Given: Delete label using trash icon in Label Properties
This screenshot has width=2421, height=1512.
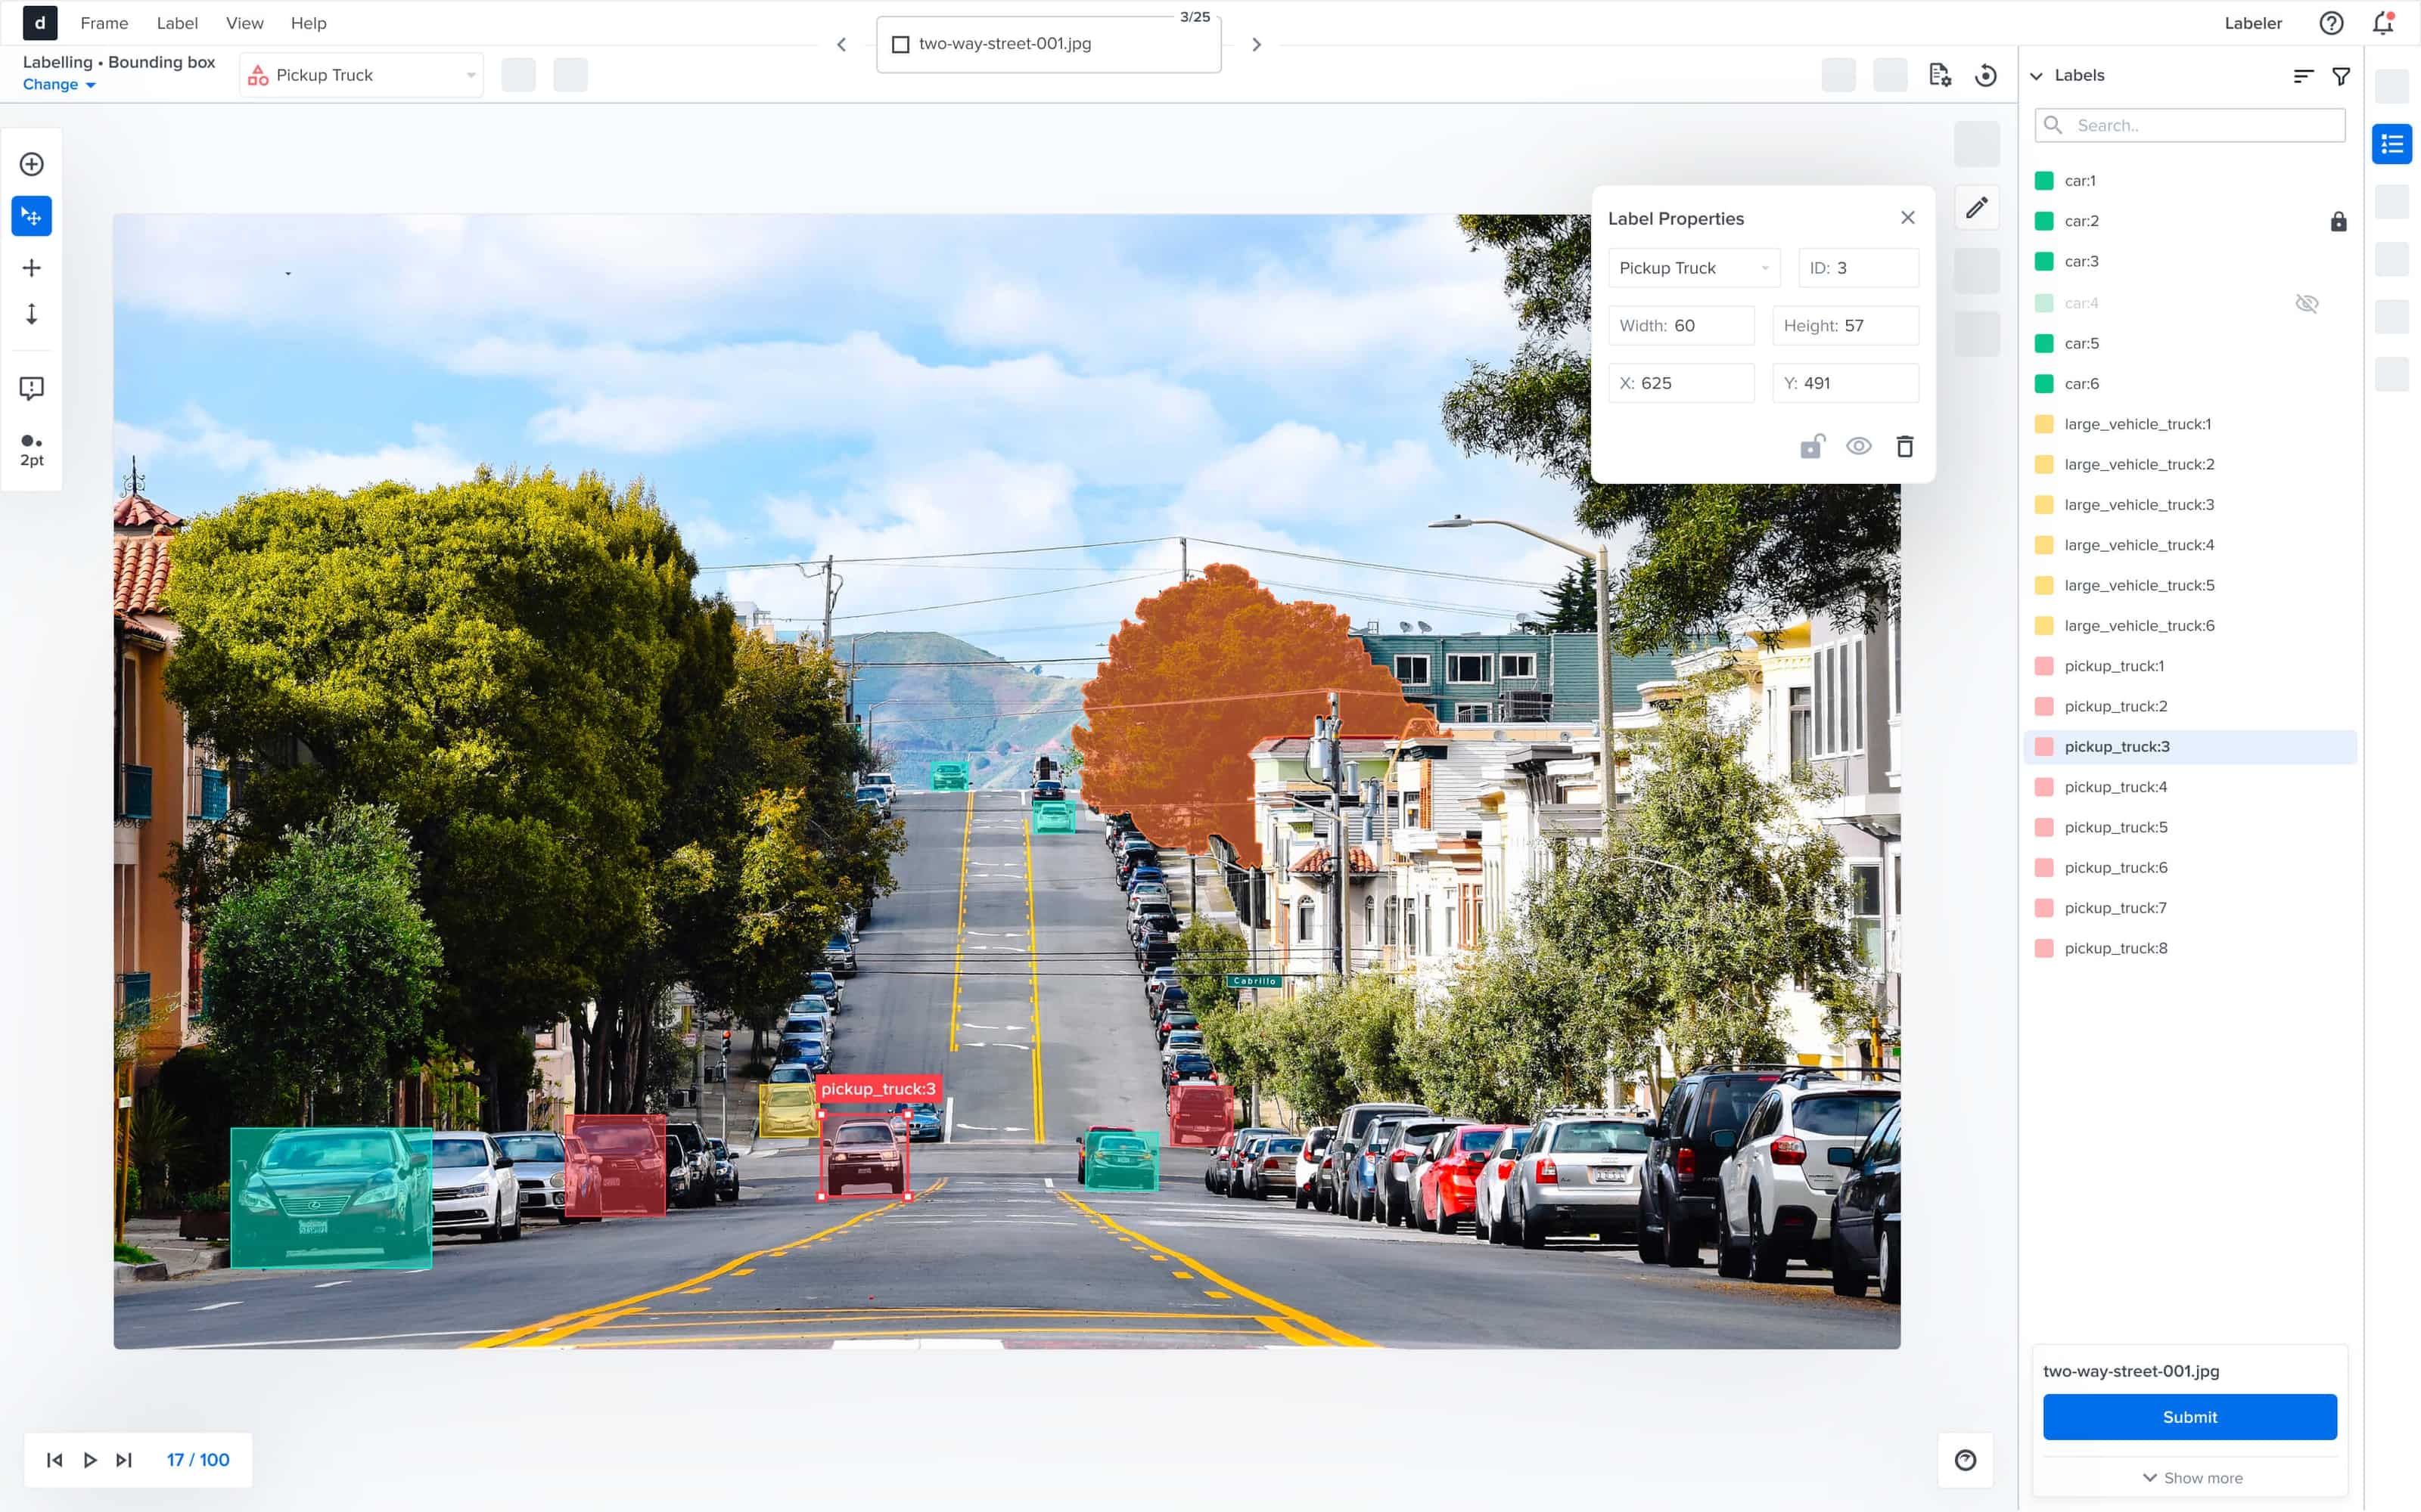Looking at the screenshot, I should tap(1905, 446).
